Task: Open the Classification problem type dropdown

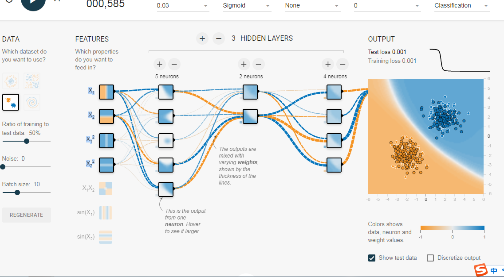Action: (x=461, y=6)
